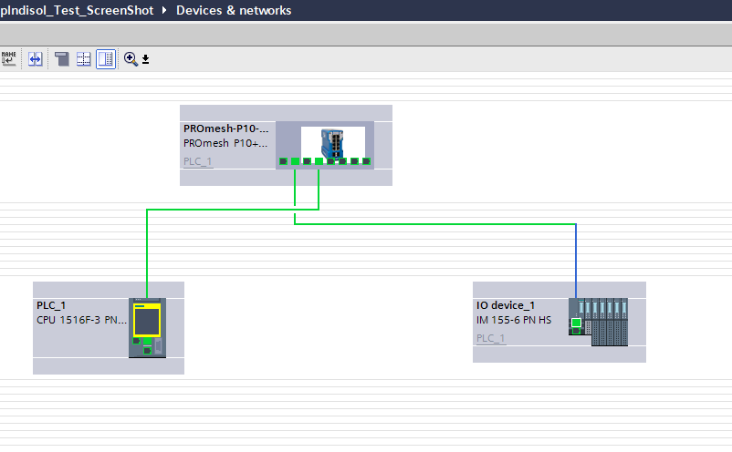Select the horizontal green cable to IO device_1
Screen dimensions: 732x452
[435, 224]
